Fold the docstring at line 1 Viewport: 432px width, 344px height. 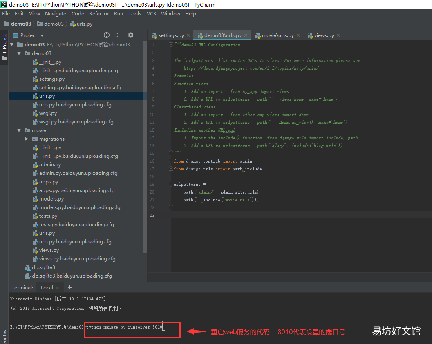click(x=171, y=45)
